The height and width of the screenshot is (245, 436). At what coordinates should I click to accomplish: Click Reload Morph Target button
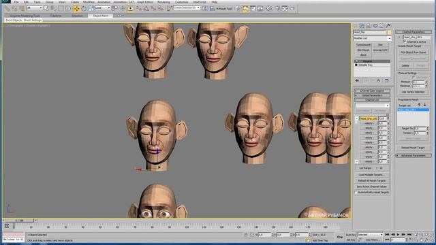[x=414, y=148]
